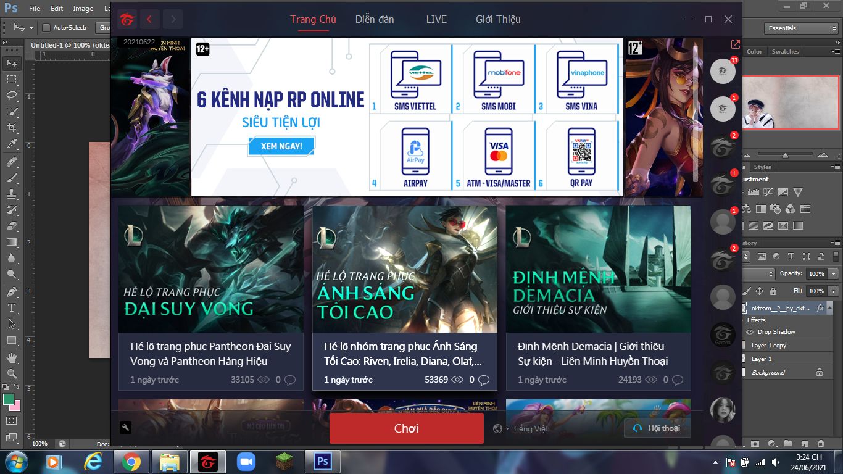
Task: Select the Gradient tool in Photoshop
Action: click(12, 242)
